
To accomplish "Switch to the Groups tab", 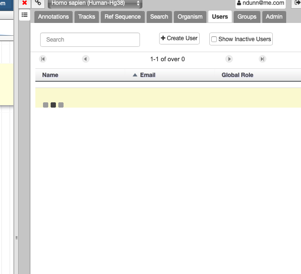I will (247, 17).
